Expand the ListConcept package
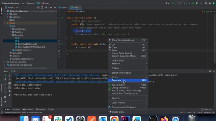This screenshot has height=121, width=216. pyautogui.click(x=10, y=29)
